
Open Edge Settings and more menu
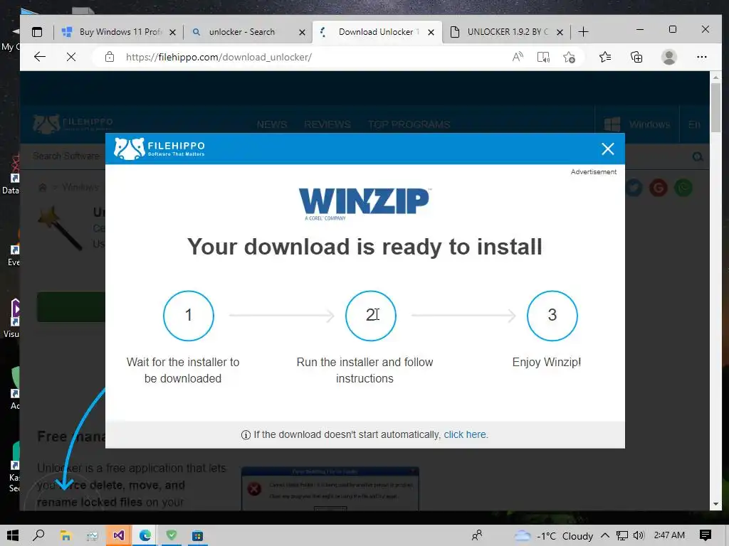pyautogui.click(x=701, y=57)
